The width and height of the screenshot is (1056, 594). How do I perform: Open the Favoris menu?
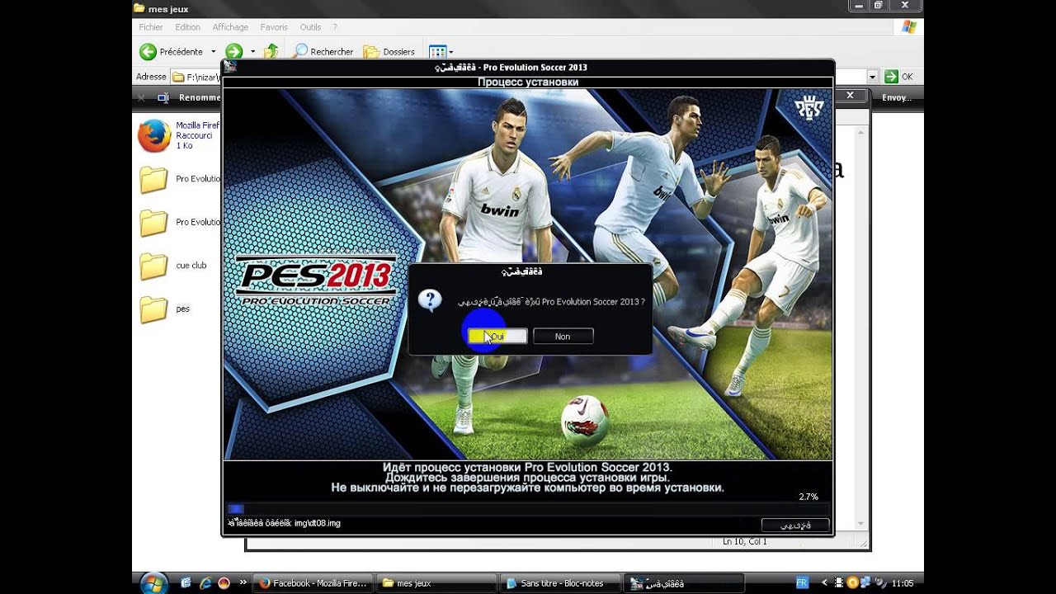274,27
